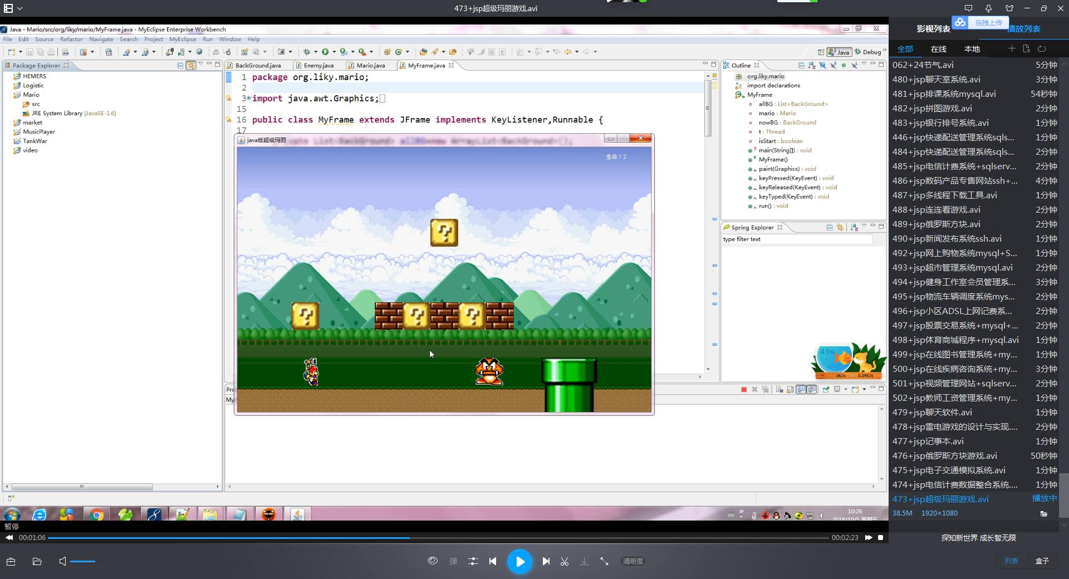This screenshot has height=579, width=1069.
Task: Play 482+jsp拼图游戏.avi from the list
Action: pos(974,108)
